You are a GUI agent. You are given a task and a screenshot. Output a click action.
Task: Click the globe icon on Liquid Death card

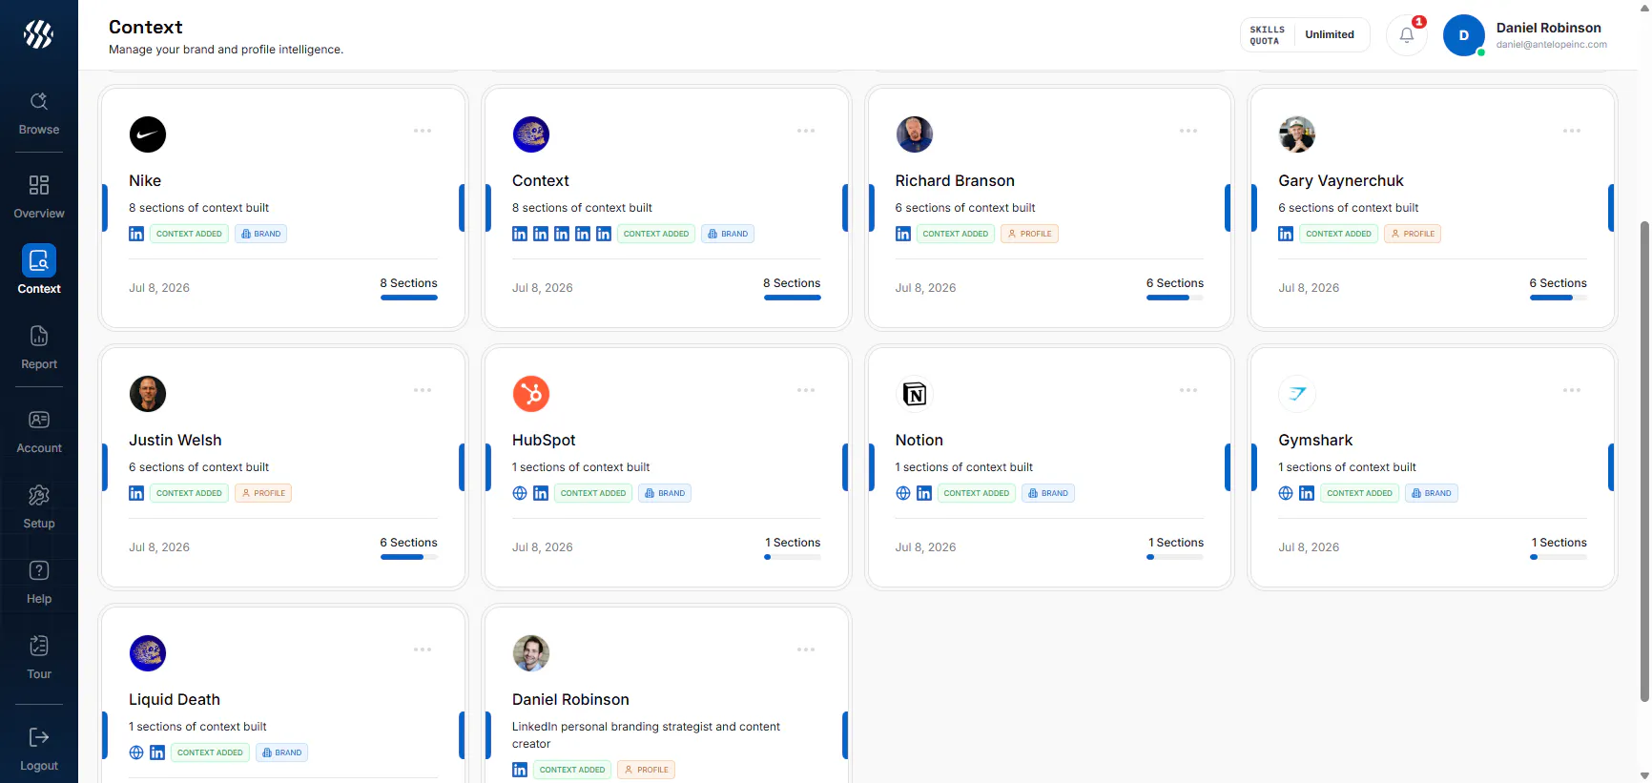(x=136, y=752)
